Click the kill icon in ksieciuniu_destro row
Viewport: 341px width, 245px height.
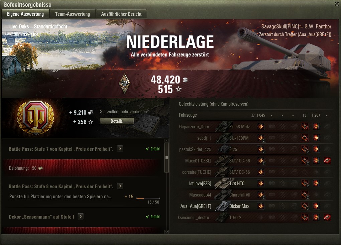327,217
